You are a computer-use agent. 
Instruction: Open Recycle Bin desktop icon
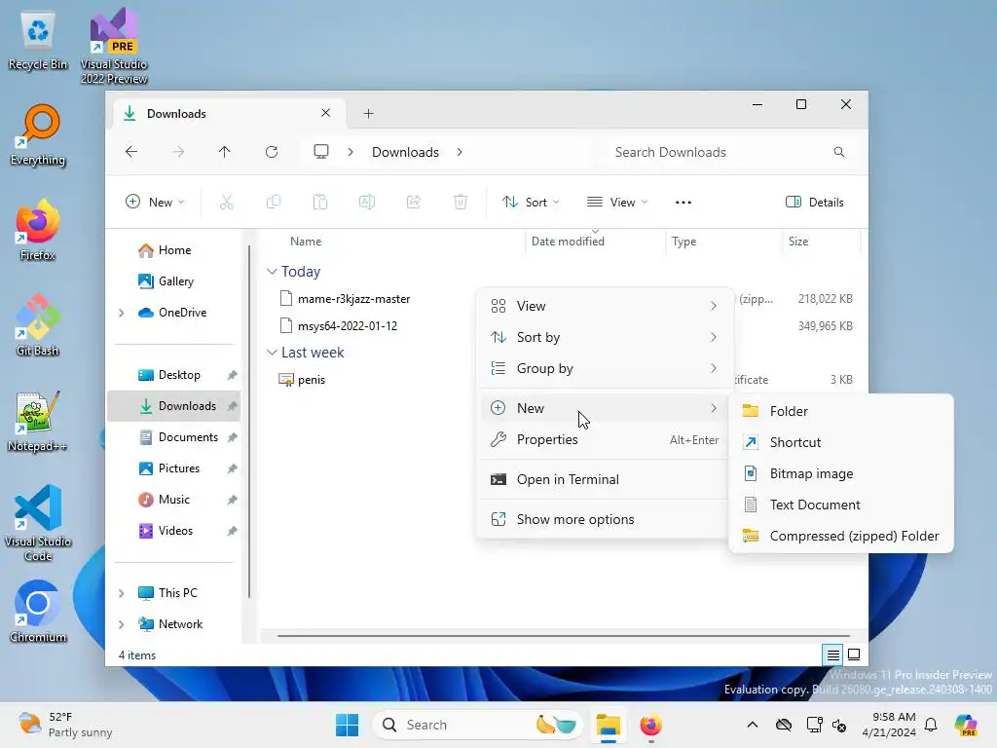tap(38, 41)
